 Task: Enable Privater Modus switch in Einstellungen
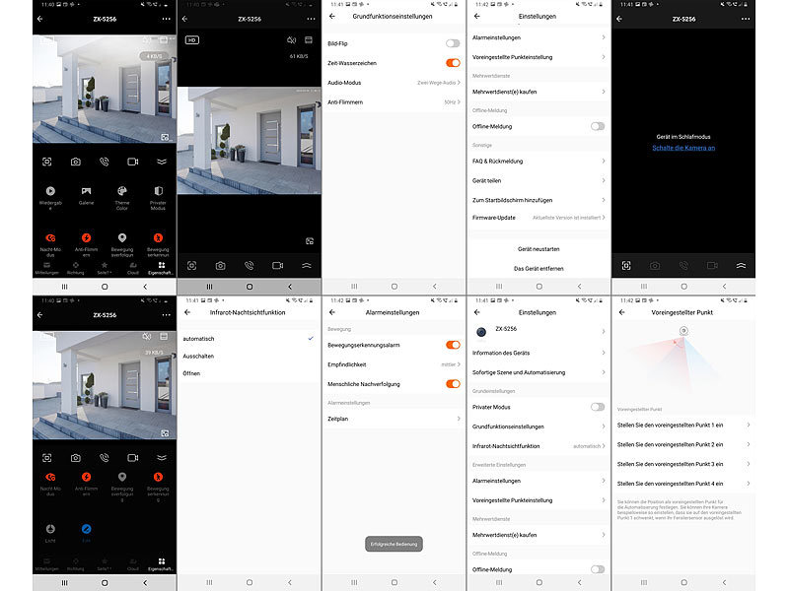click(598, 407)
